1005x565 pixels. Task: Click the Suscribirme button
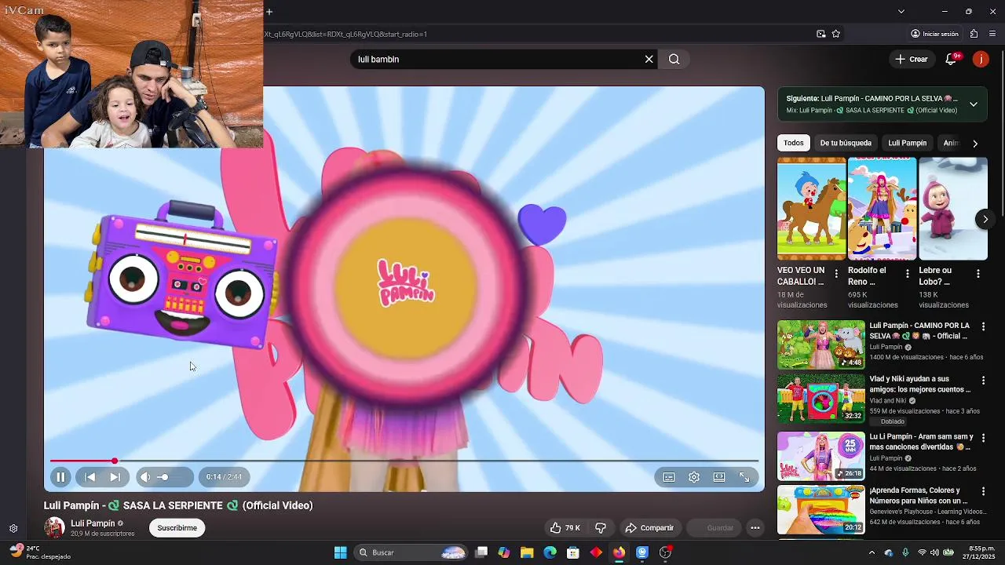(x=177, y=528)
